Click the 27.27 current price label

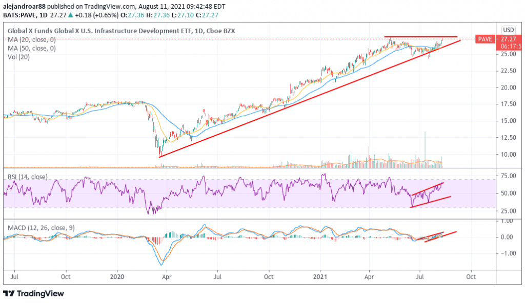(509, 39)
